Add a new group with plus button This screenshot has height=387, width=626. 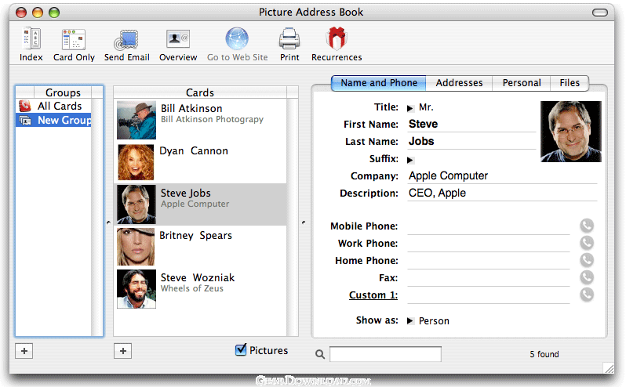pyautogui.click(x=24, y=351)
